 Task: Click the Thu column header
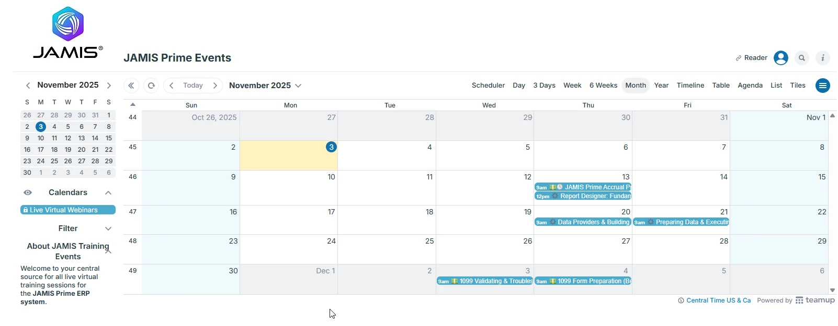(588, 105)
